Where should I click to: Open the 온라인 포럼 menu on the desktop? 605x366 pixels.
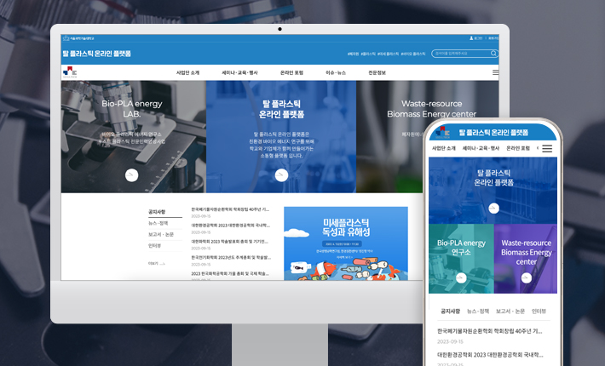[x=291, y=72]
